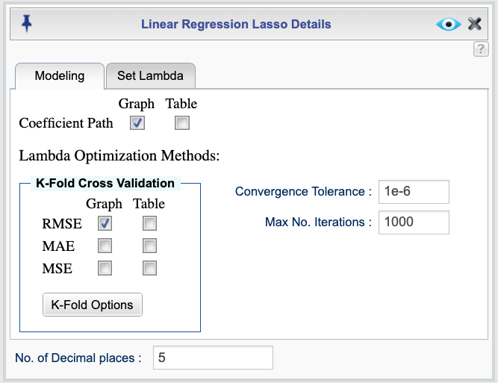498x383 pixels.
Task: Edit the Convergence Tolerance field
Action: click(414, 192)
